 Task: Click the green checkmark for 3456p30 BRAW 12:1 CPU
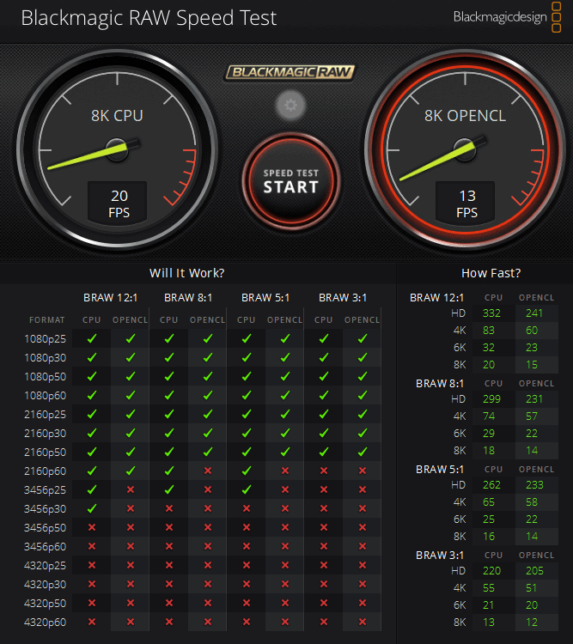click(x=92, y=508)
